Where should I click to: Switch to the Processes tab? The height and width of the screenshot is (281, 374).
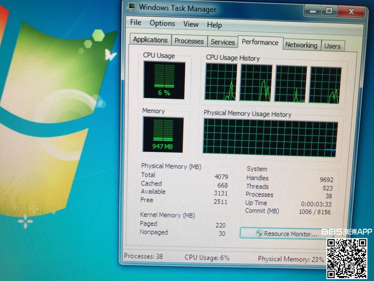189,41
